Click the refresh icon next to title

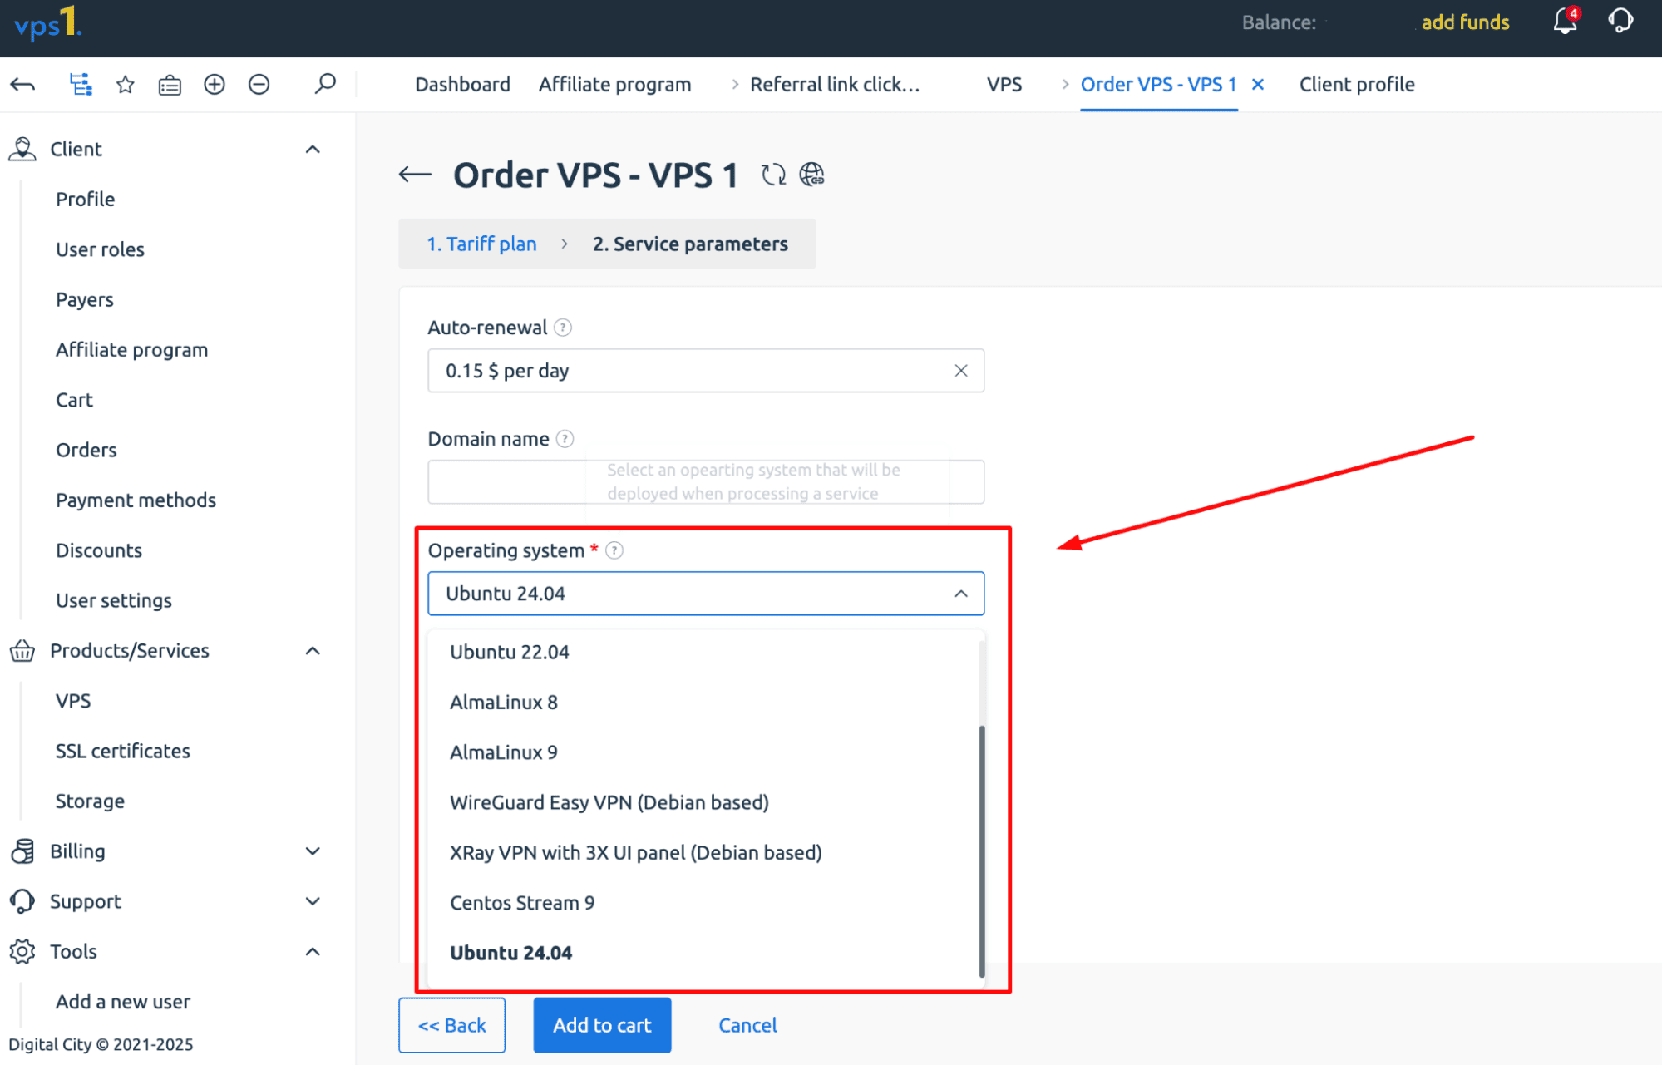(773, 175)
